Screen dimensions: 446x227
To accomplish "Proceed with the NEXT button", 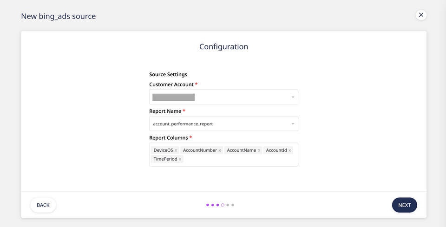I will coord(405,205).
